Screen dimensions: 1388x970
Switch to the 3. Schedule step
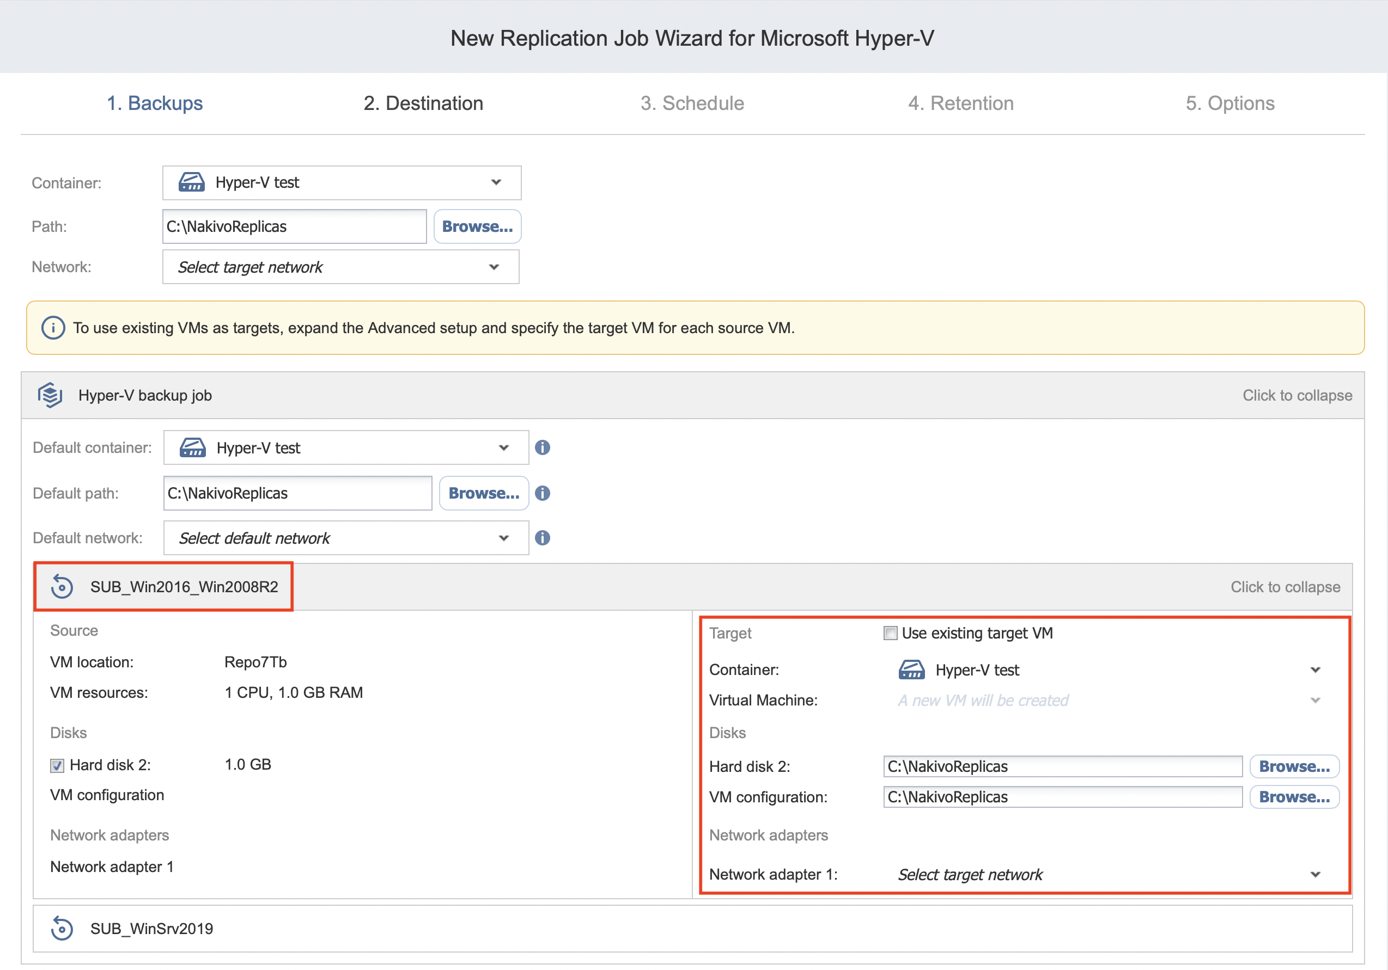pyautogui.click(x=692, y=103)
